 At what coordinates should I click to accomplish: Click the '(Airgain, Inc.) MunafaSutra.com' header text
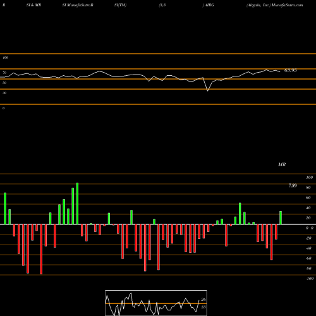(x=275, y=5)
